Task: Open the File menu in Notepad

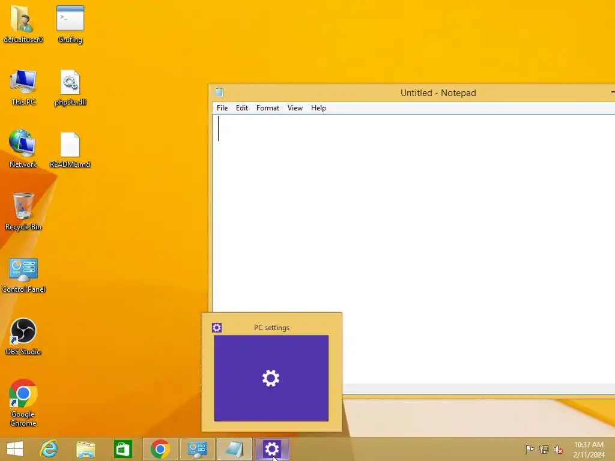Action: click(222, 108)
